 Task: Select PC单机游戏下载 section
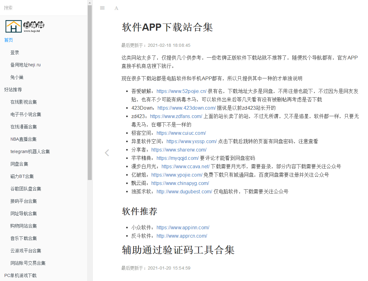point(20,276)
